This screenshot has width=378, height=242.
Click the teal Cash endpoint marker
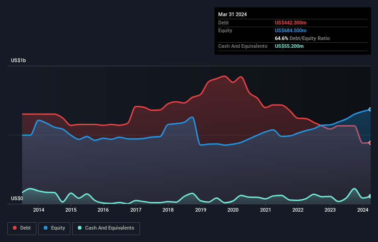click(x=370, y=196)
